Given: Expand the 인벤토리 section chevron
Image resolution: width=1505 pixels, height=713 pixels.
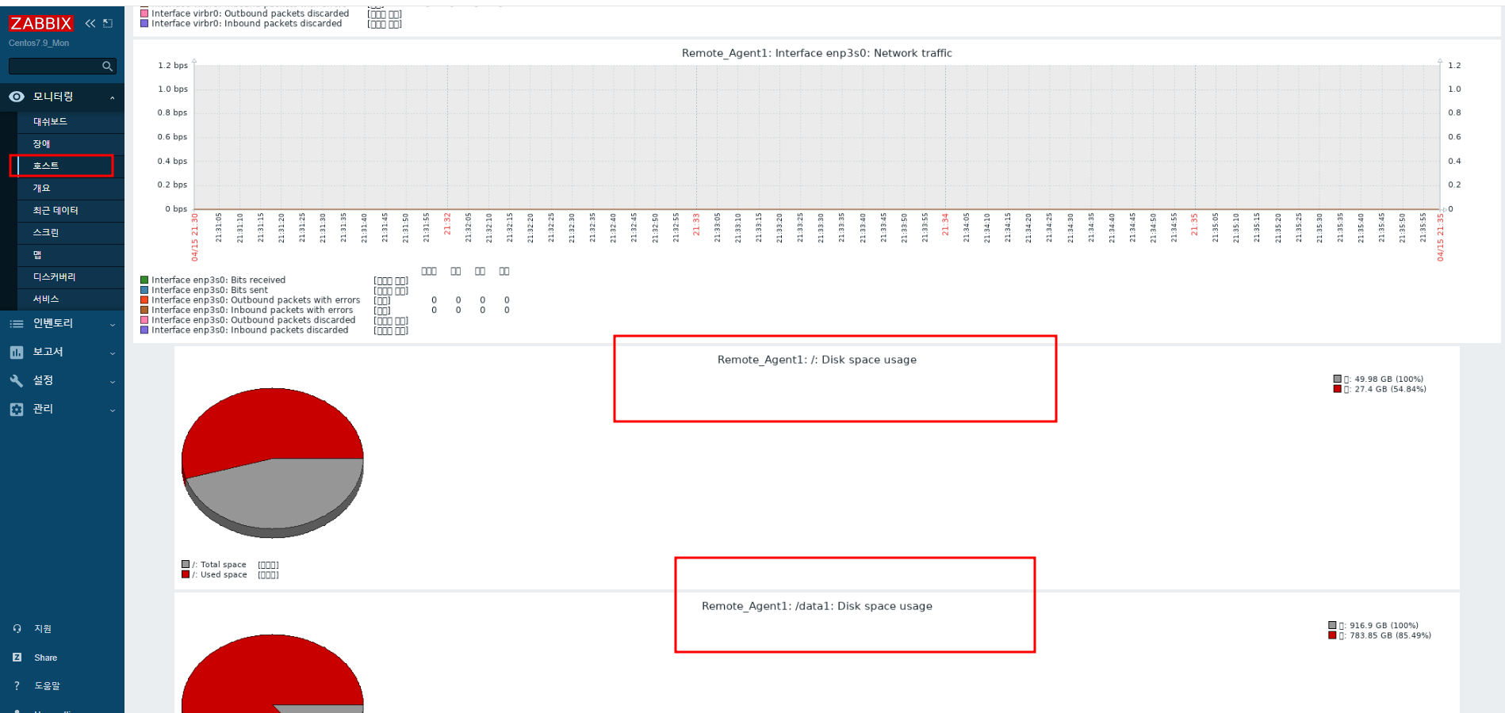Looking at the screenshot, I should pos(113,325).
